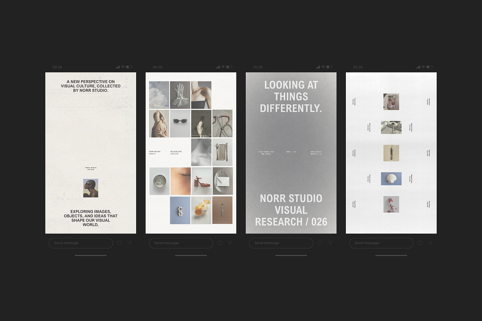Tap the heart icon under the 'A NEW PERSPECTIVE' story
482x321 pixels.
[119, 243]
